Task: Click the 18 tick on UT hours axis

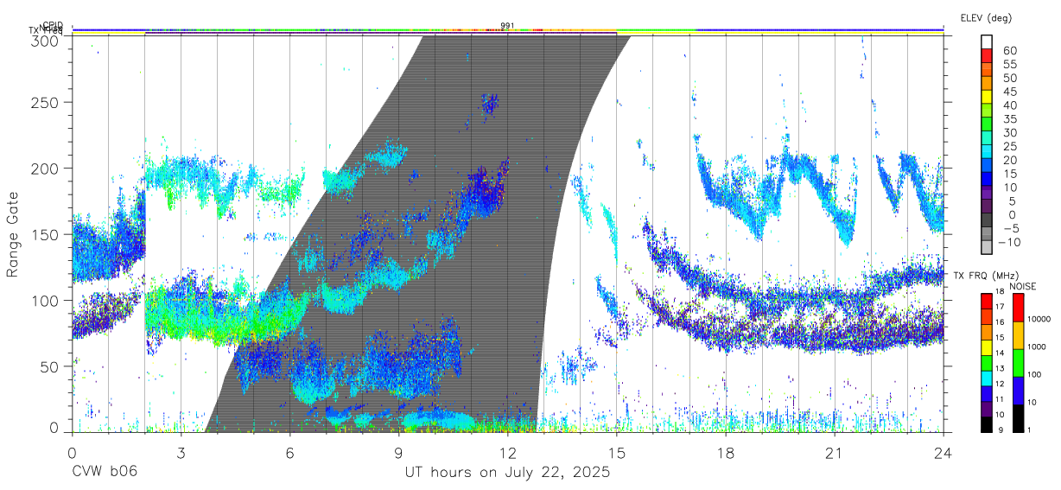Action: (726, 454)
